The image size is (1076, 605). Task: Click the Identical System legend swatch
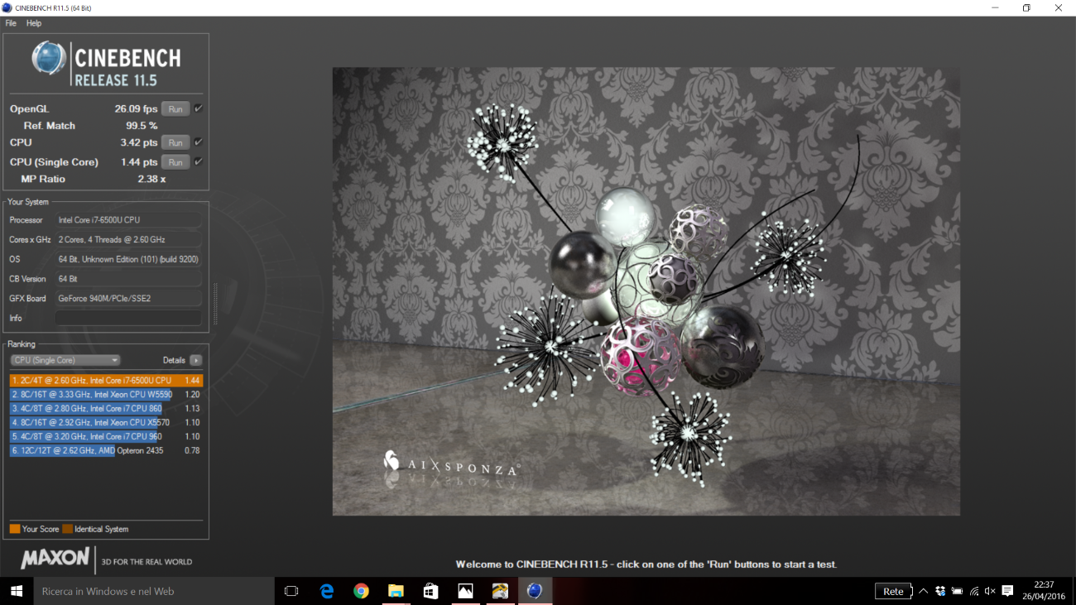[67, 529]
